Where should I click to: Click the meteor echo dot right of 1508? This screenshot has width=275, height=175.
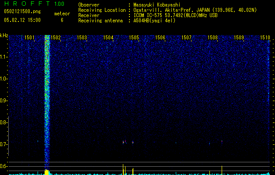pos(222,141)
